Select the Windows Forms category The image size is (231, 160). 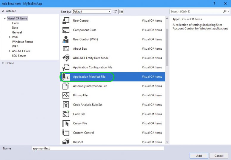pyautogui.click(x=23, y=42)
